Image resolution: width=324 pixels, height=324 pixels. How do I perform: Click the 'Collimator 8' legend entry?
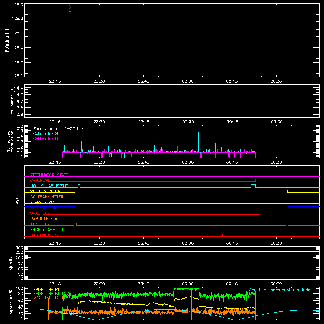coord(45,134)
